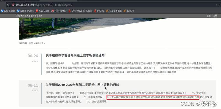Open the Kali Forums bookmark
Viewport: 221px width, 109px height.
tap(25, 11)
